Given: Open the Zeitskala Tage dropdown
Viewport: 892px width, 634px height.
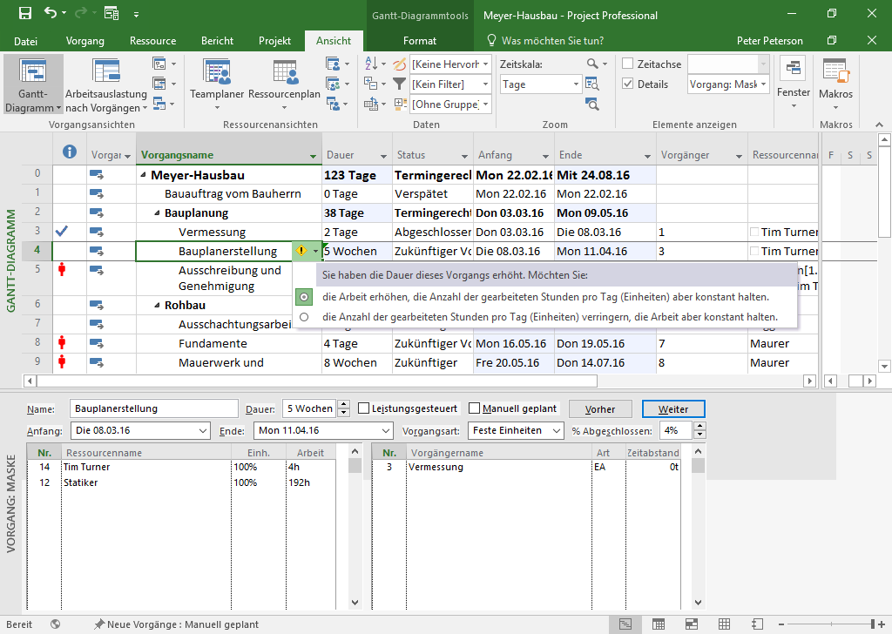Looking at the screenshot, I should 576,84.
